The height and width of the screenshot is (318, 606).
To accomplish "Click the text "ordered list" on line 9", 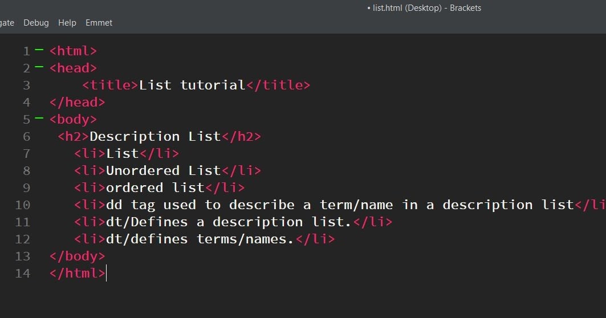I will 155,187.
